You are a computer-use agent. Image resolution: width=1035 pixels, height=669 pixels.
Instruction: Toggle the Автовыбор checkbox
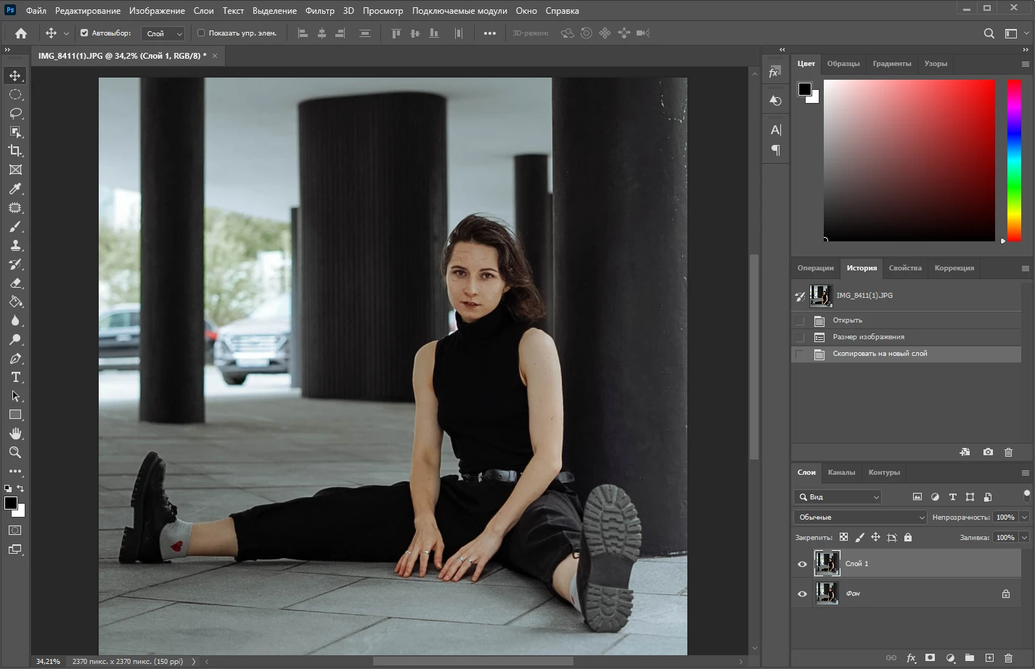[84, 33]
